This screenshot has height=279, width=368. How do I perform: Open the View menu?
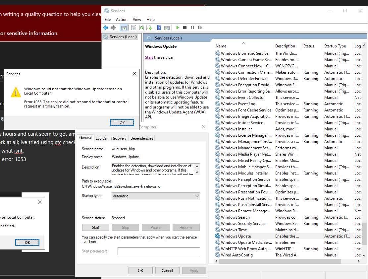(137, 20)
